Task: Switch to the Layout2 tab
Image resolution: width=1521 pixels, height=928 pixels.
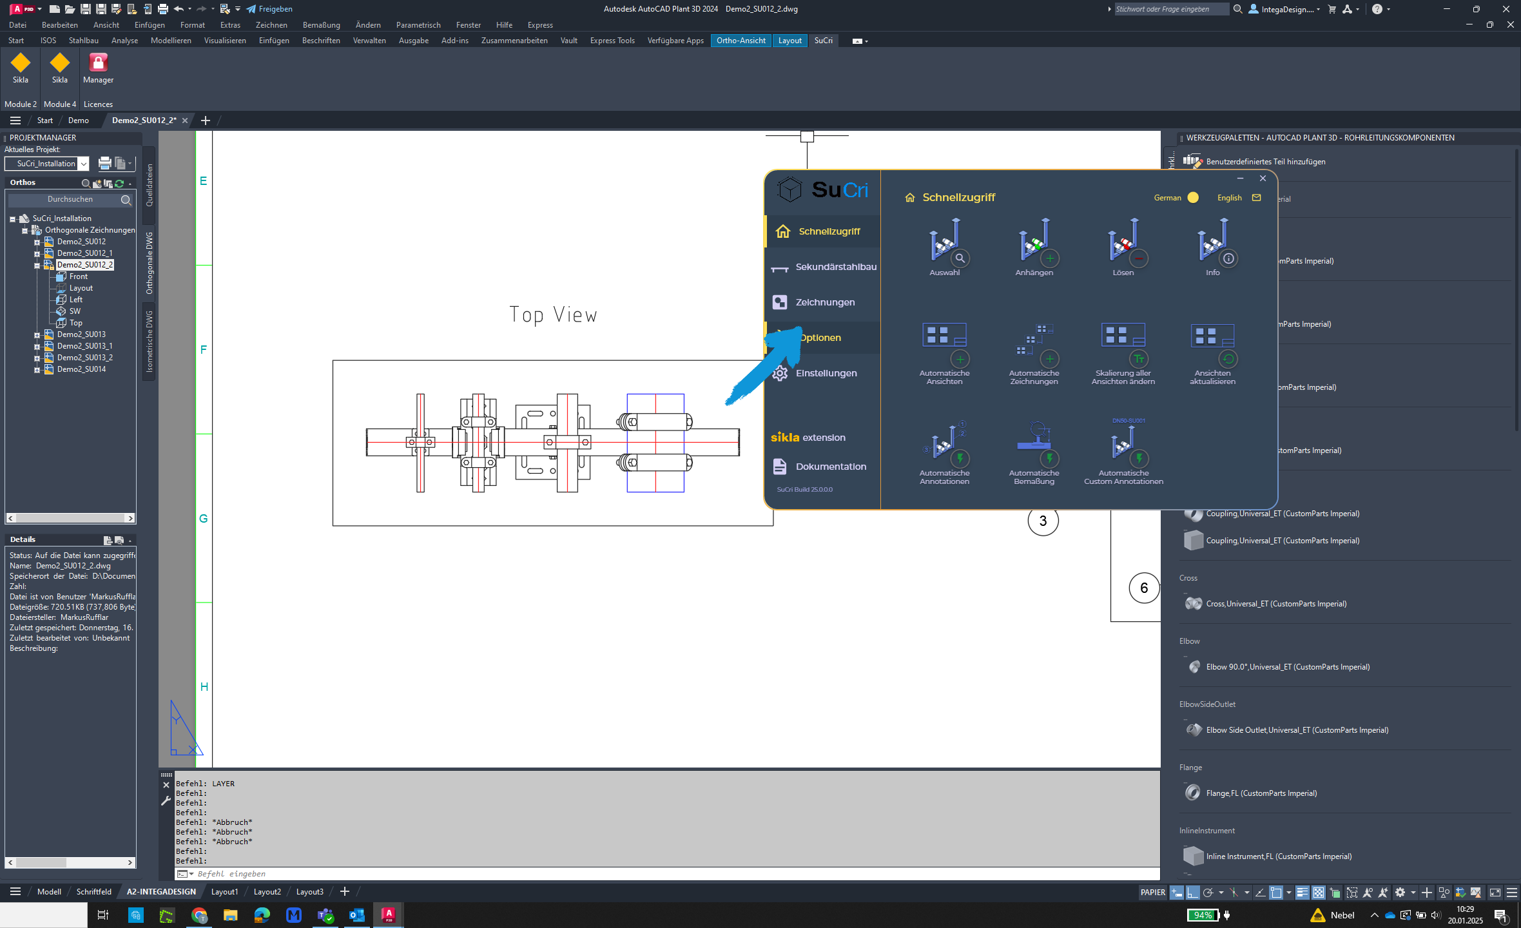Action: point(267,892)
